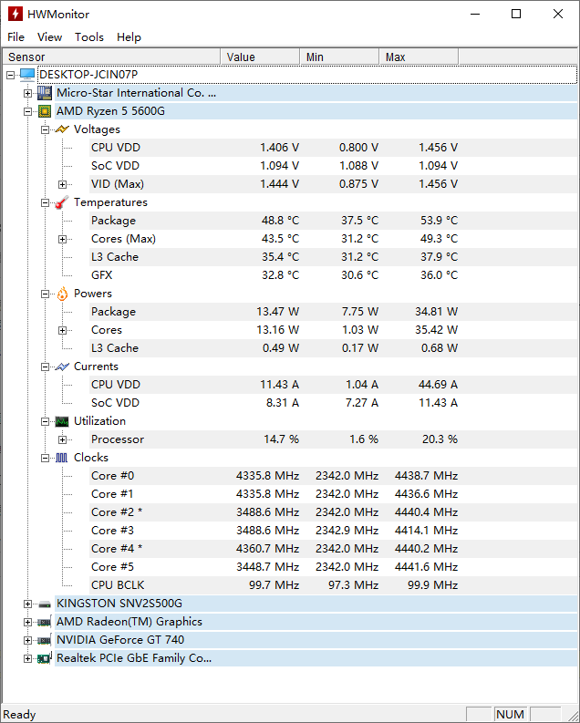
Task: Click the KINGSTON drive icon
Action: 45,604
